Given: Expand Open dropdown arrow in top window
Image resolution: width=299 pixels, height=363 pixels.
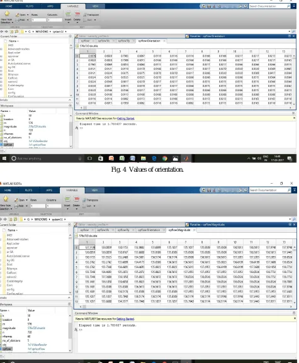Looking at the screenshot, I should pos(28,15).
